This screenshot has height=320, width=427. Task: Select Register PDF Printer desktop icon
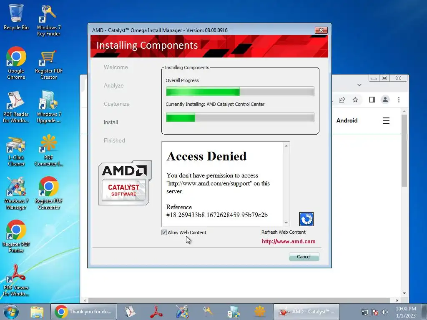pos(16,237)
